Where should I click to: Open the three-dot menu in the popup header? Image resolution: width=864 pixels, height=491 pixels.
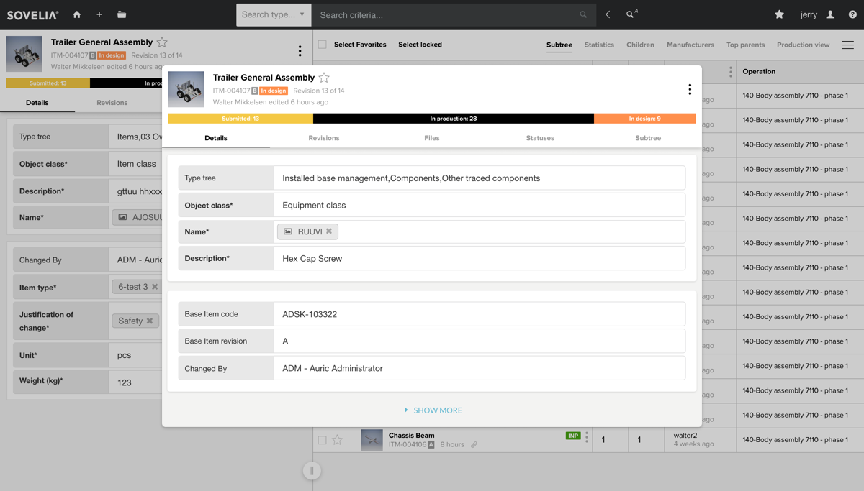[x=690, y=89]
